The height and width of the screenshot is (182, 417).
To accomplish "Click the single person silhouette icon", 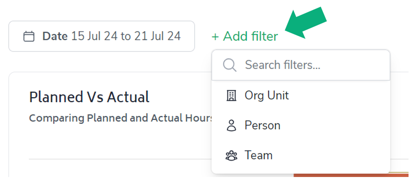I will click(231, 126).
